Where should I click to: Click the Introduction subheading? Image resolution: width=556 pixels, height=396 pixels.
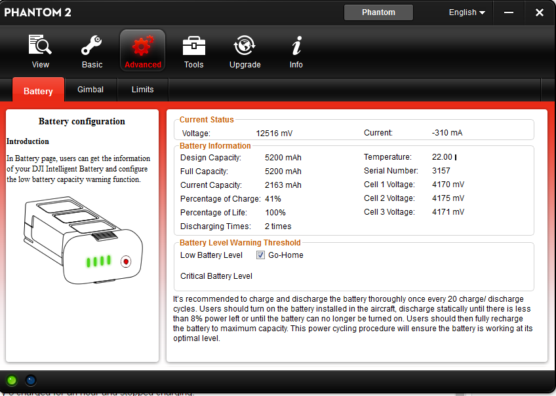(28, 141)
